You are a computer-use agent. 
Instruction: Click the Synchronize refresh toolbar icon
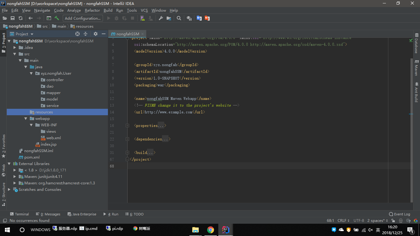point(21,18)
